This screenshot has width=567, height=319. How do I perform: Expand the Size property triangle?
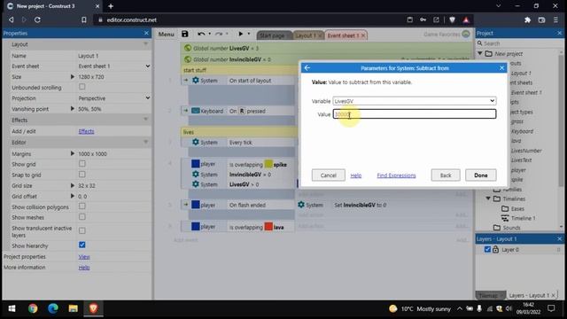[x=73, y=77]
